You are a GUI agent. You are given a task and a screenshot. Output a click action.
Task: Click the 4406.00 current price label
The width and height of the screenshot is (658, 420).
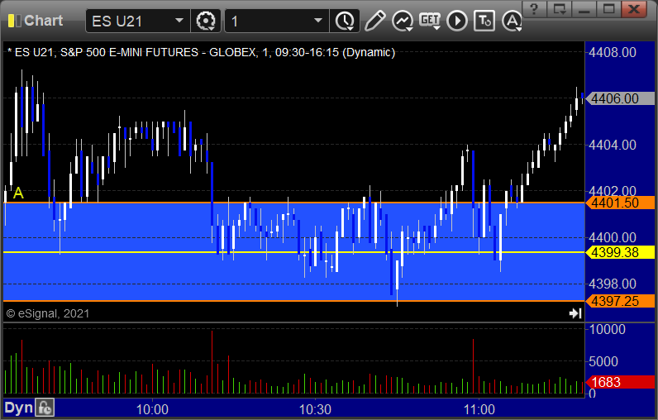click(x=620, y=98)
